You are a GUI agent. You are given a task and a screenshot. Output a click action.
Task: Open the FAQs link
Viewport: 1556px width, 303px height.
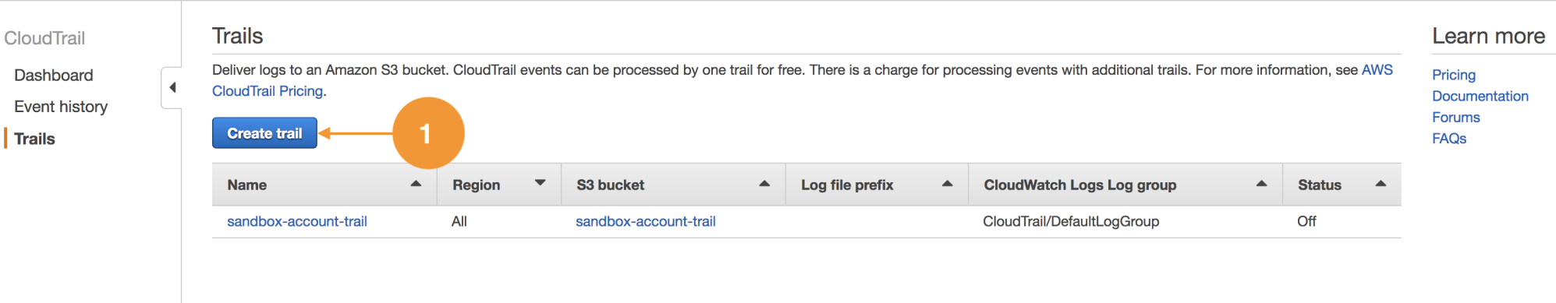[1449, 138]
